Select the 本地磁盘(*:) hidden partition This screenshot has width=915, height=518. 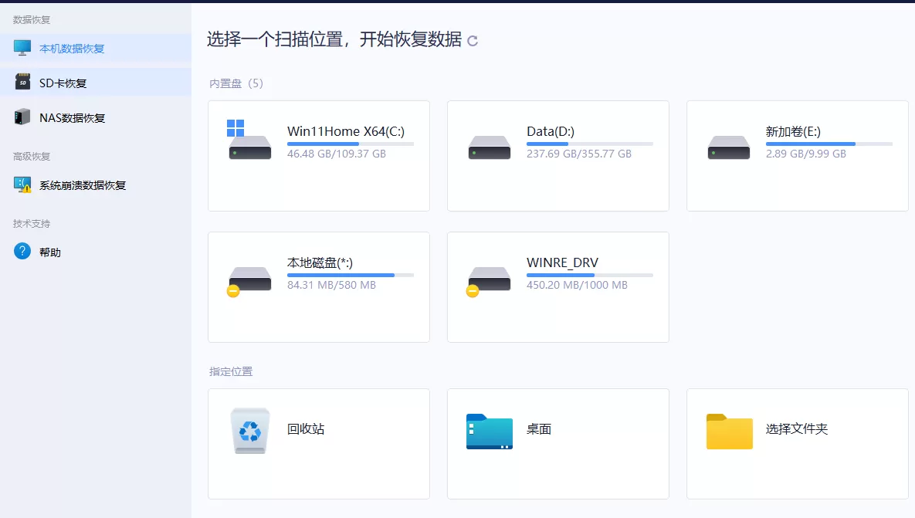coord(318,286)
